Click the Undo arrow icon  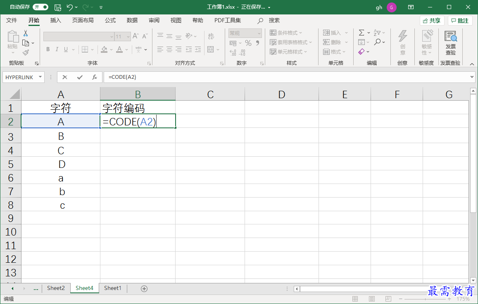coord(70,7)
